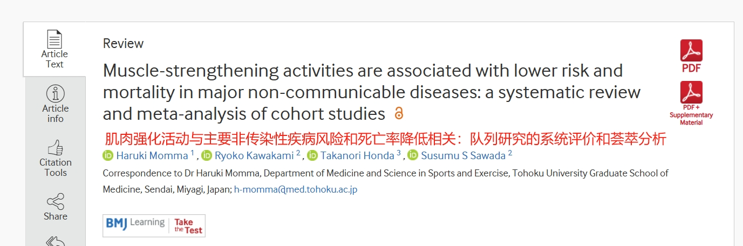743x246 pixels.
Task: Click author link Susumu S Sawada
Action: click(463, 156)
